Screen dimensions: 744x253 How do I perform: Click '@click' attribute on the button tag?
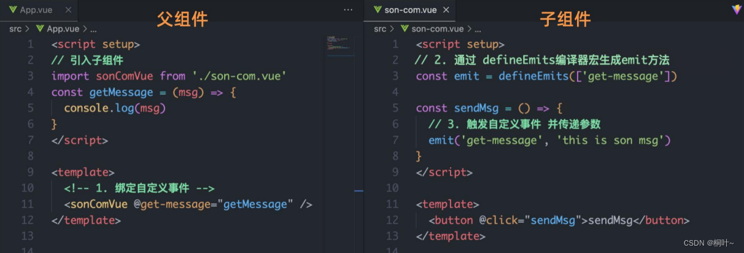(x=498, y=220)
